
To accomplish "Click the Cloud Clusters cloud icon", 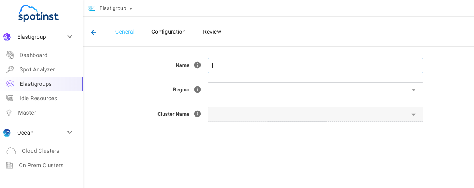I will (x=11, y=151).
